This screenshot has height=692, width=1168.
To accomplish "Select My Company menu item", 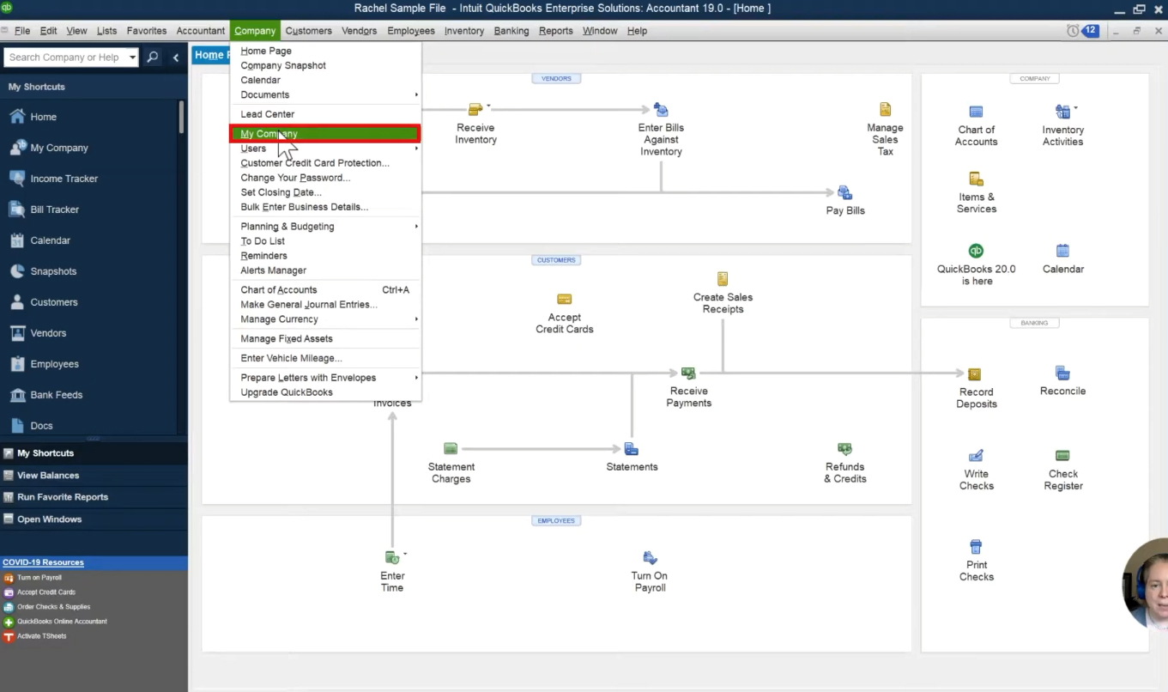I will coord(325,133).
